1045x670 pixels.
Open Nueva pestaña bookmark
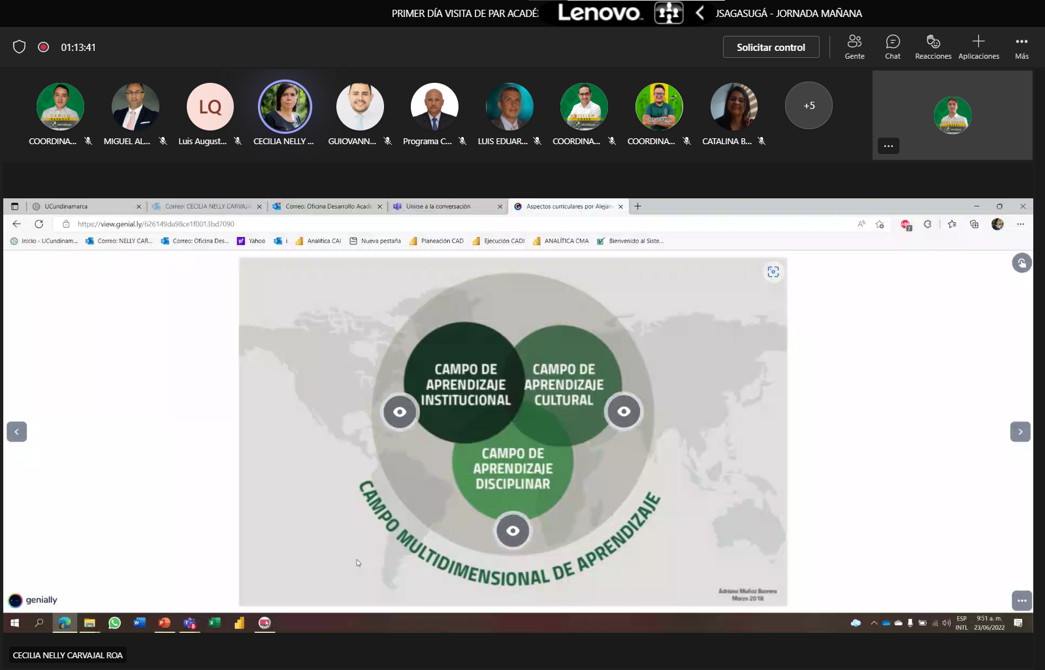coord(375,241)
